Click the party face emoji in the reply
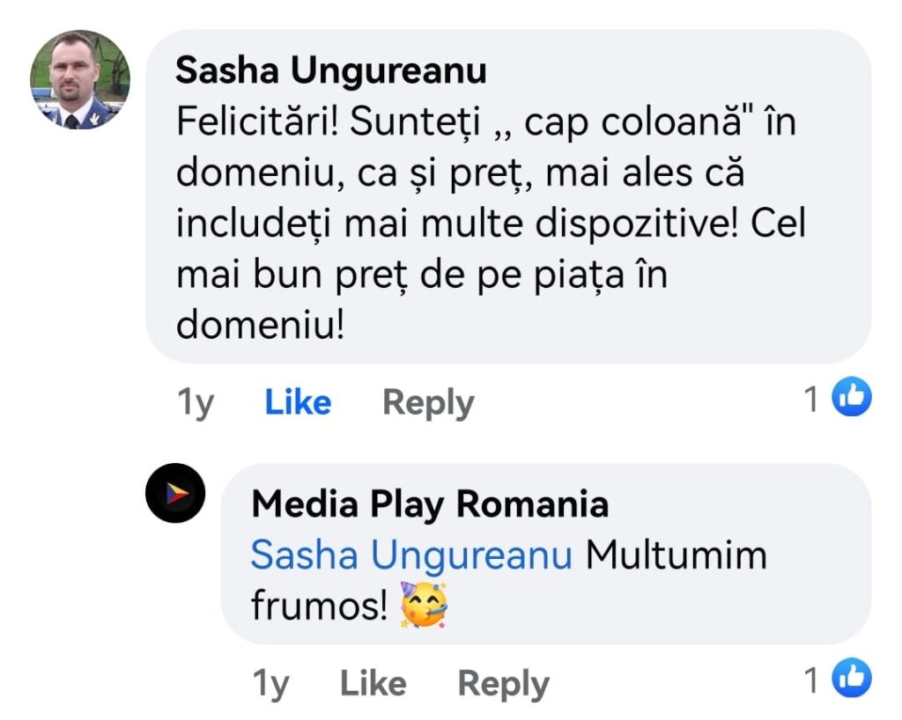 click(x=424, y=605)
